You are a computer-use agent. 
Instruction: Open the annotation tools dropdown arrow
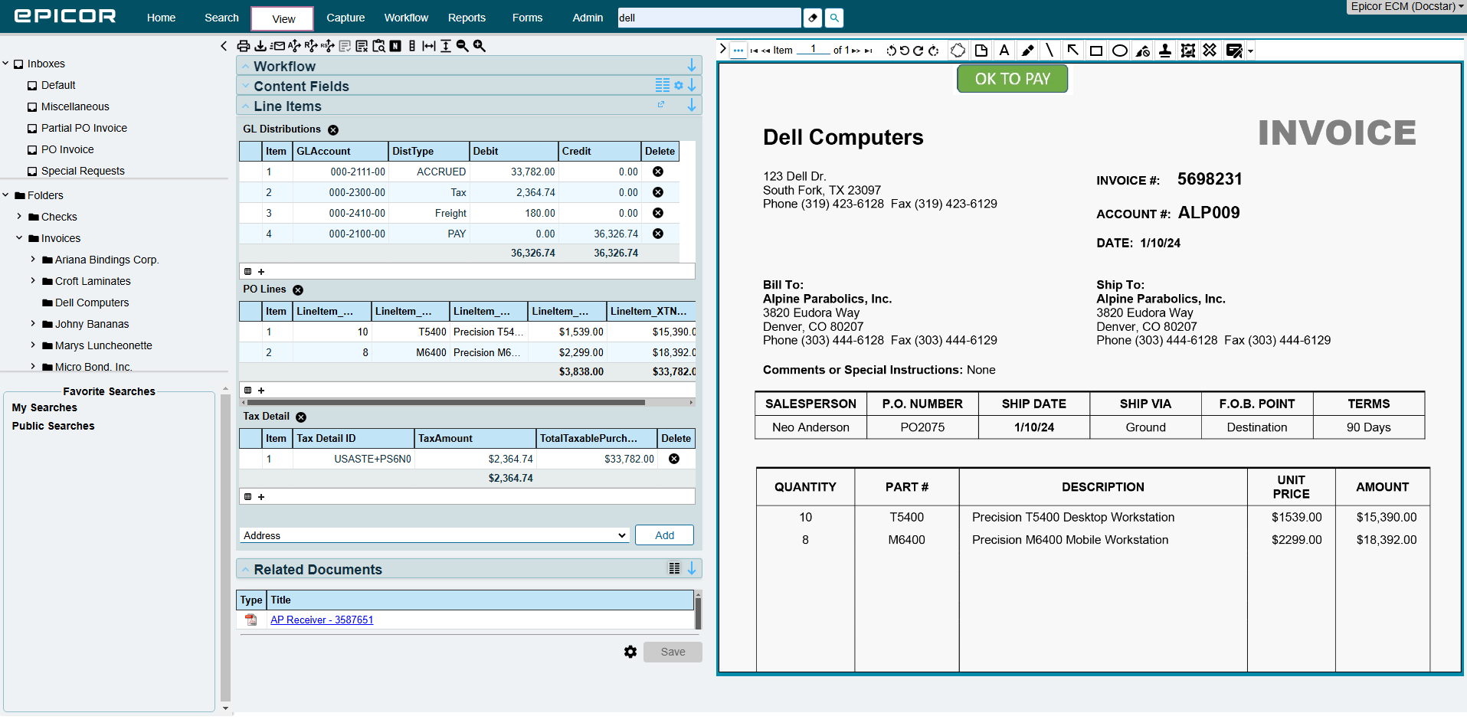coord(1251,51)
